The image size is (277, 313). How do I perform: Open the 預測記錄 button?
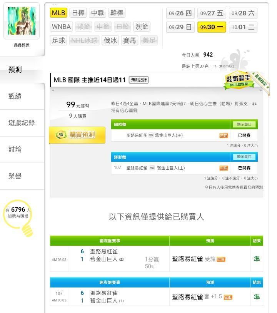point(139,80)
